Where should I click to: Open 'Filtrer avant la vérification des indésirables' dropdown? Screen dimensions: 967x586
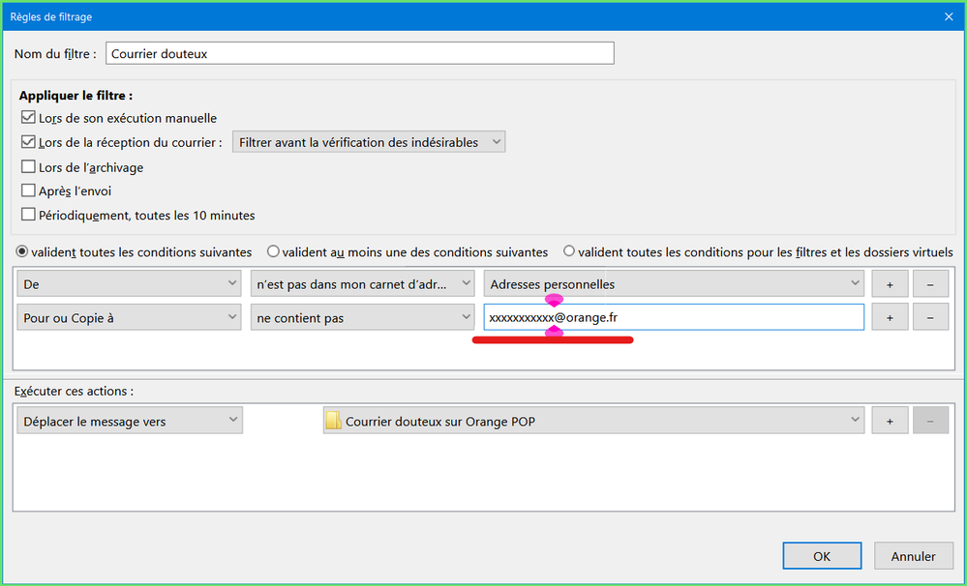point(369,142)
